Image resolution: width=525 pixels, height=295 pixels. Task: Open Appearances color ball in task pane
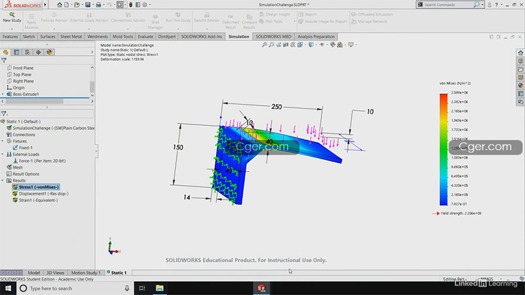[x=520, y=86]
